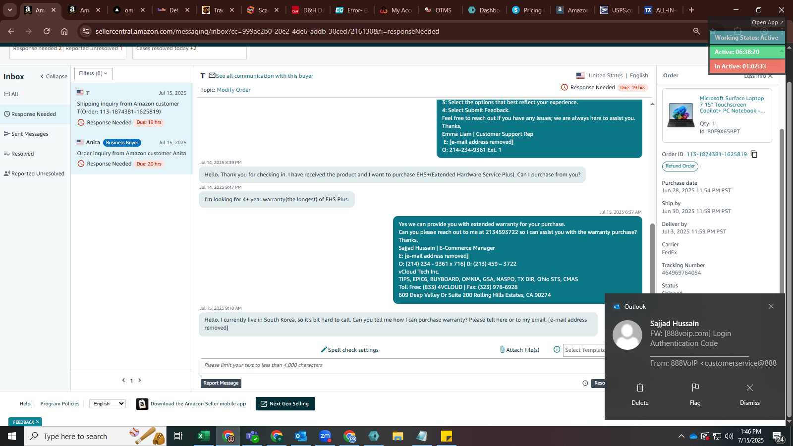Open the Microsoft Surface Laptop product link
Viewport: 793px width, 446px height.
pyautogui.click(x=732, y=105)
